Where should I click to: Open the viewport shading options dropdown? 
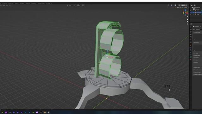tap(188, 5)
